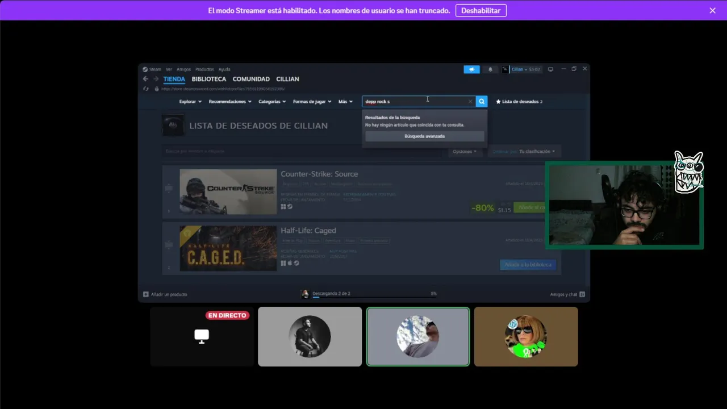
Task: Click the wishlist profile avatar beside the heading
Action: 173,126
